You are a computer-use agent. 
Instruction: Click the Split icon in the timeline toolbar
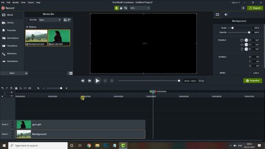click(x=25, y=88)
